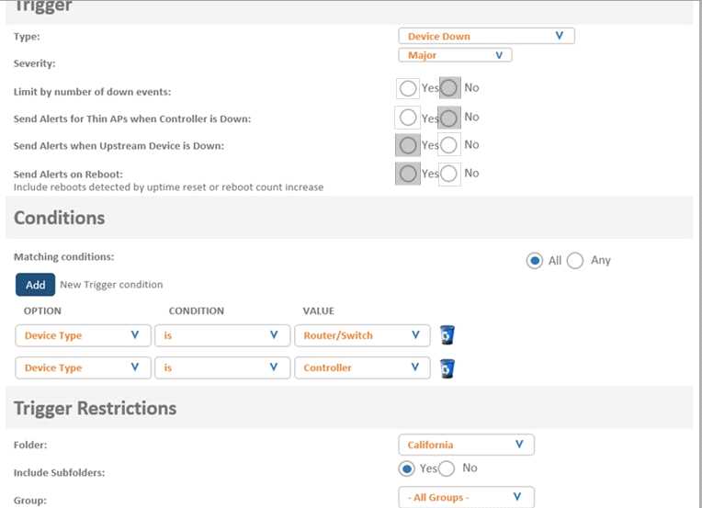Open the trigger Type dropdown
Viewport: 702px width, 508px height.
tap(486, 36)
